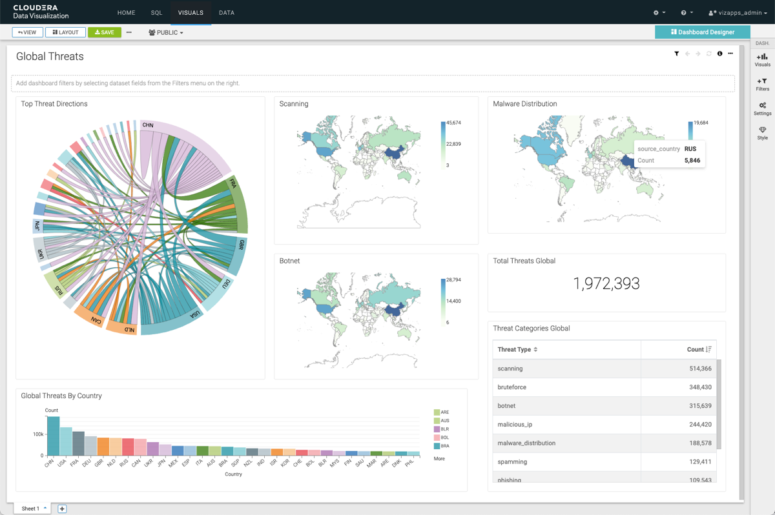Viewport: 775px width, 515px height.
Task: Add a new sheet with plus icon
Action: pos(62,509)
